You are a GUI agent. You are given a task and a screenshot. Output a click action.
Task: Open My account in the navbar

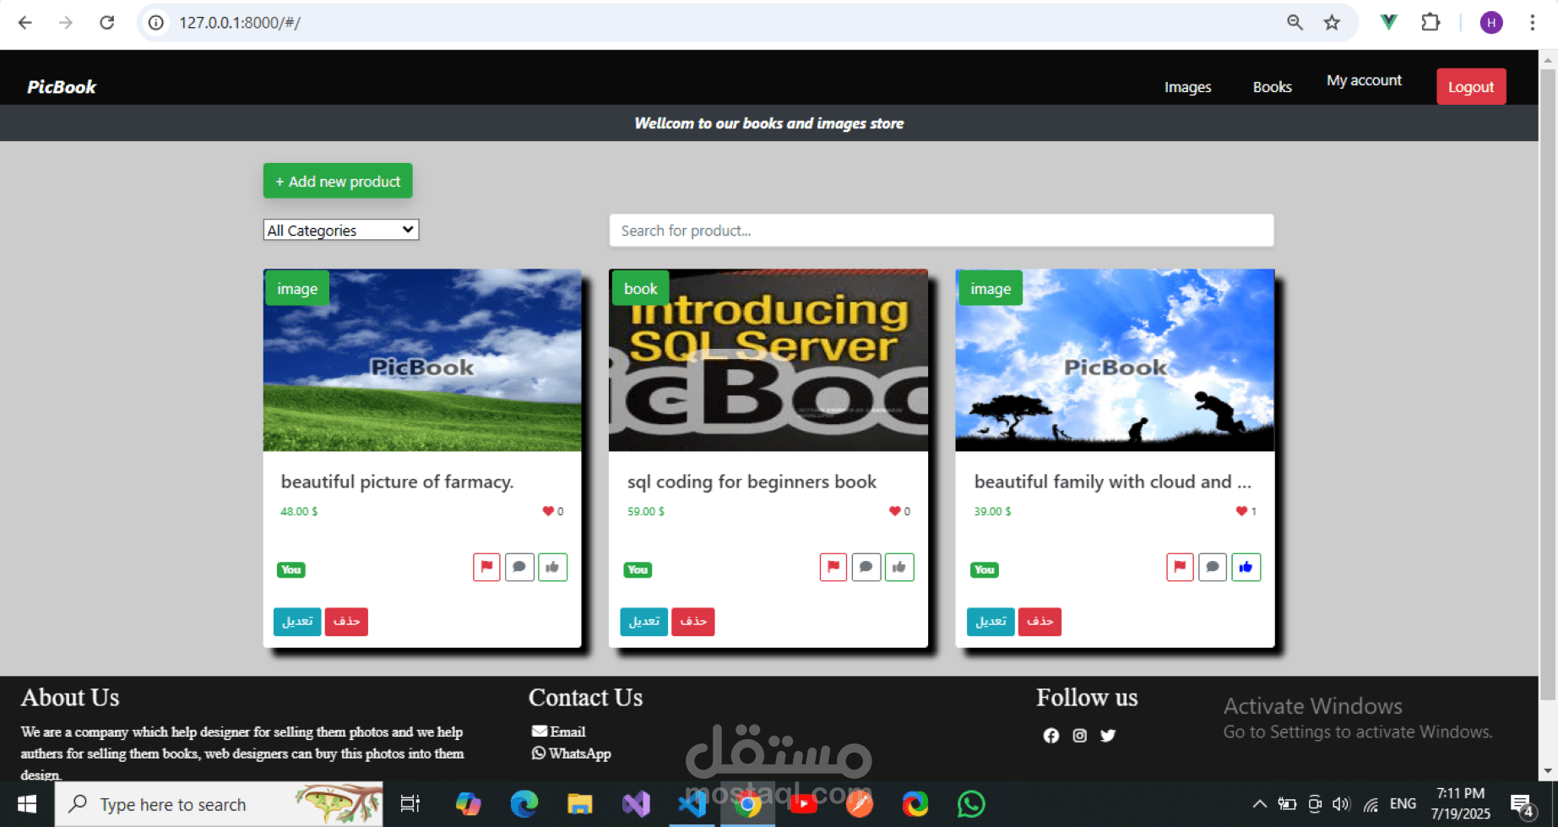pos(1364,80)
